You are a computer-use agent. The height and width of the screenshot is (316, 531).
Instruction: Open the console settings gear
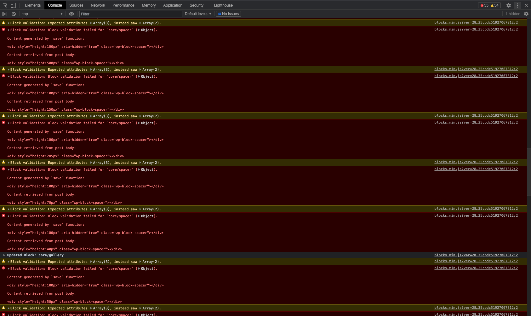526,14
